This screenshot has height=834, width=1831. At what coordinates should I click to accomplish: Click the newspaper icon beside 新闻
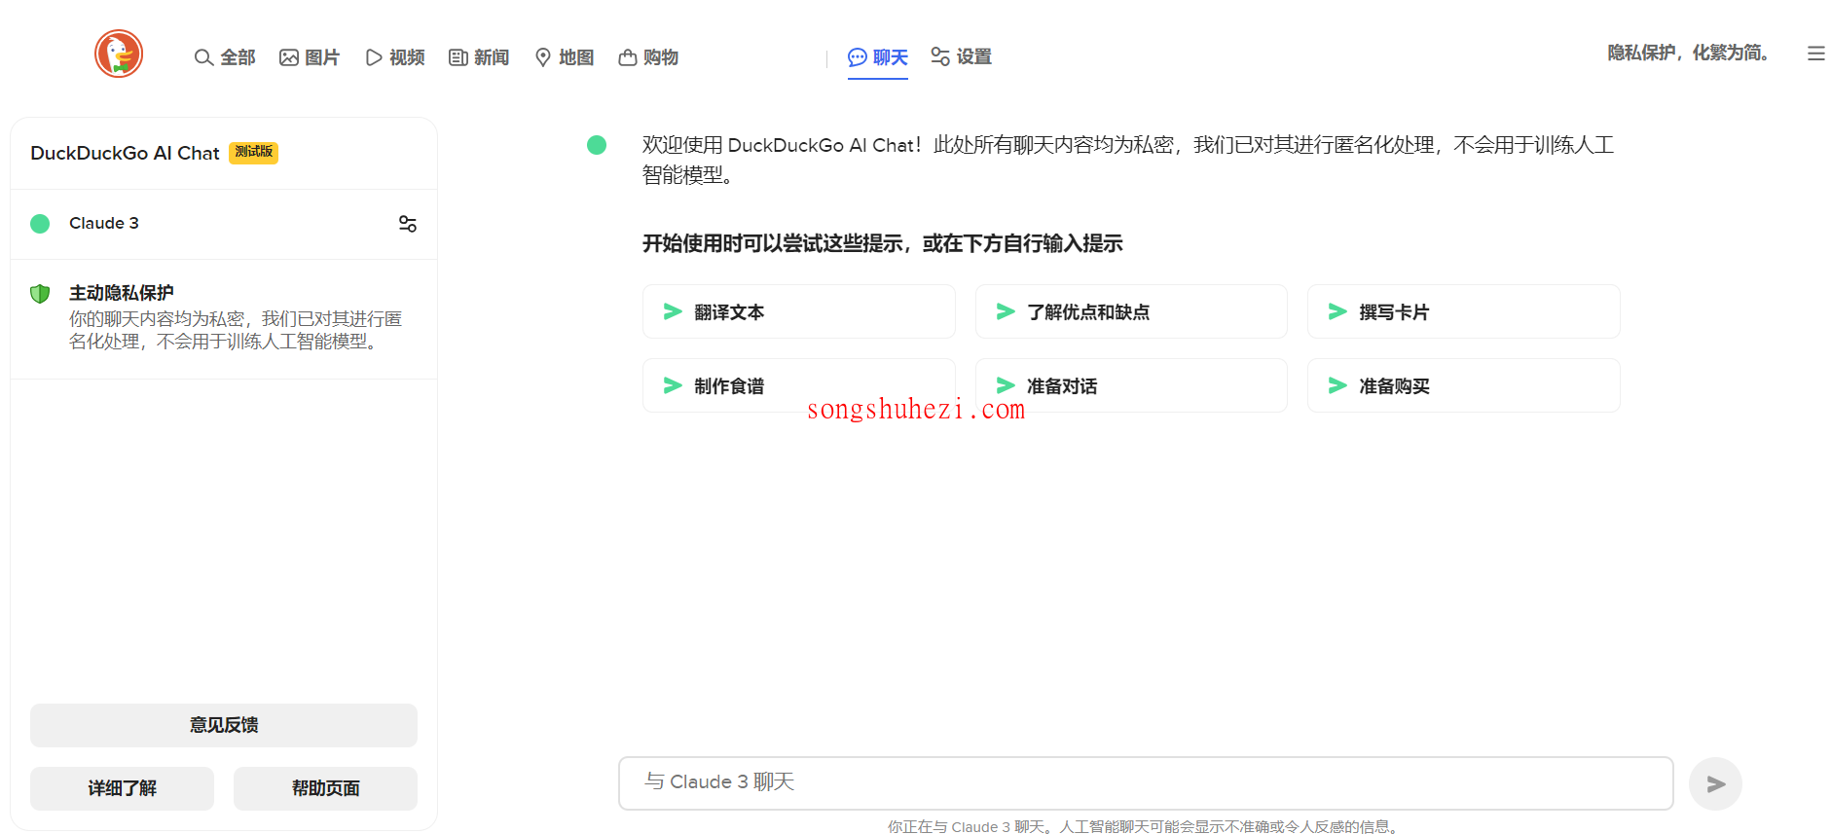point(458,57)
